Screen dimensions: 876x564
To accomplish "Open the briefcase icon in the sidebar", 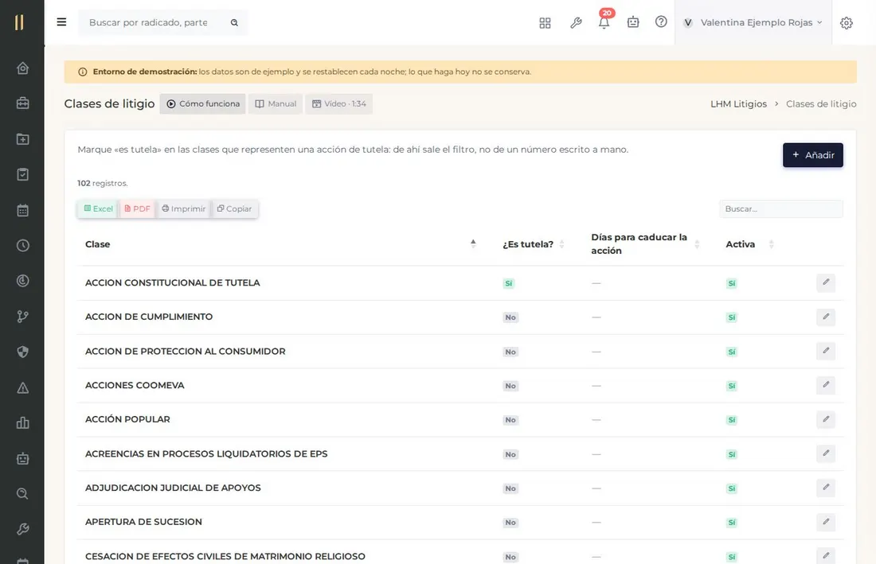I will [x=22, y=103].
